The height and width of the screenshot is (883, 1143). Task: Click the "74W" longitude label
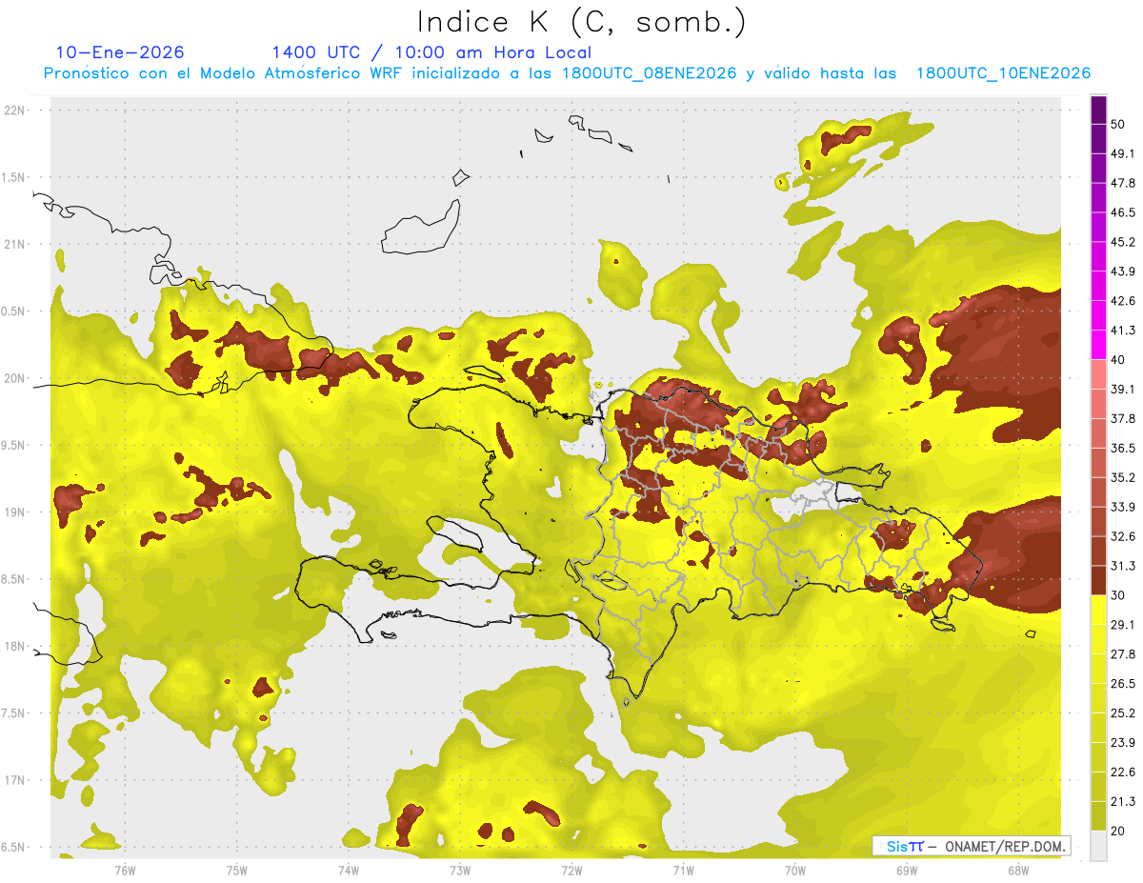coord(349,871)
